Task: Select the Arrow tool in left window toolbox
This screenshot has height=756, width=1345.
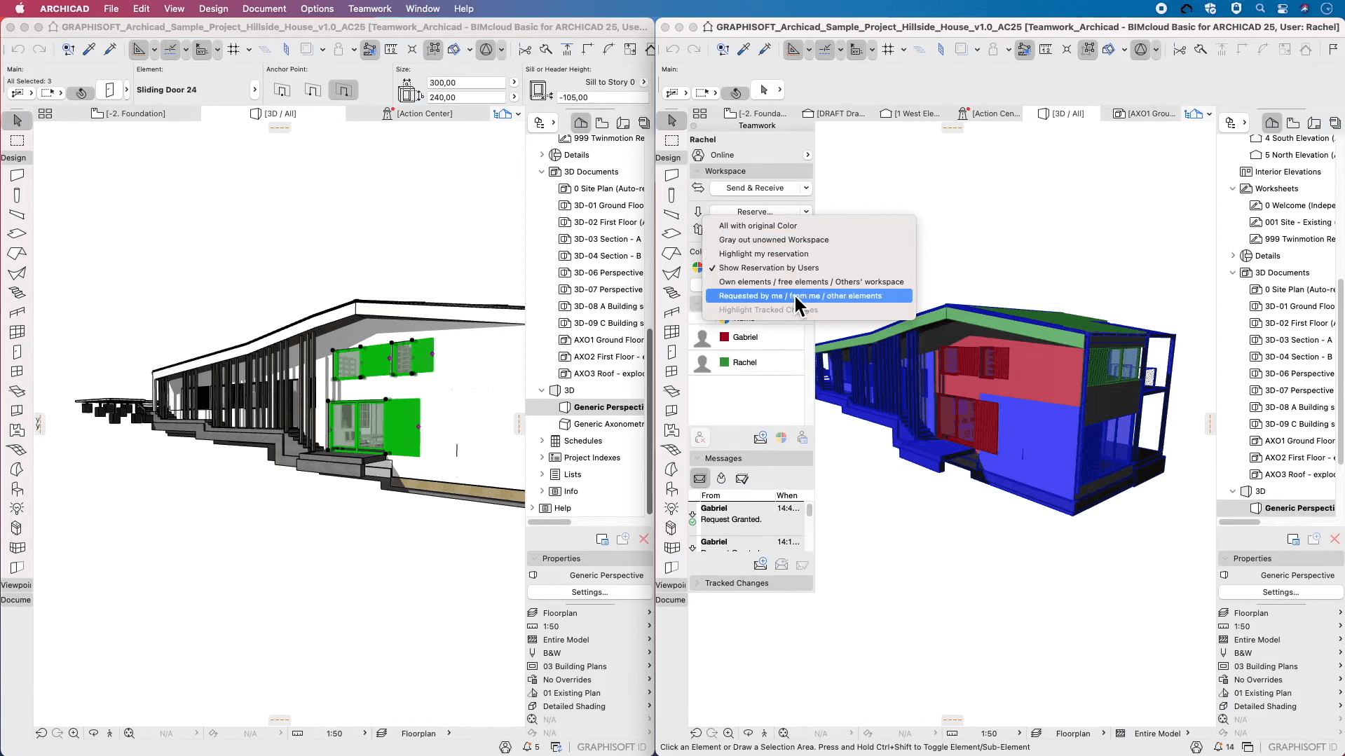Action: [17, 121]
